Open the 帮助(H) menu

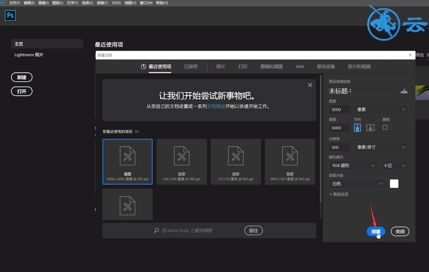point(162,3)
